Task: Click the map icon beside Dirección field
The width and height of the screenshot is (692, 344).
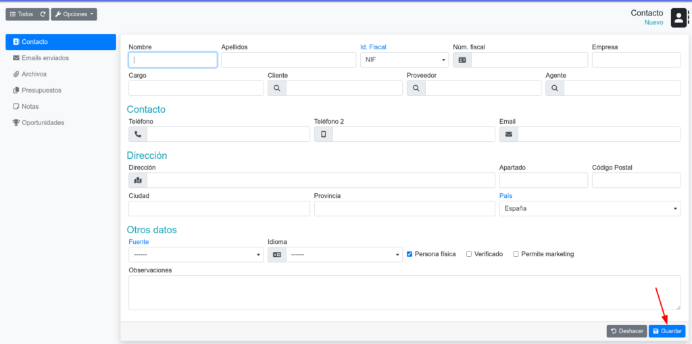Action: 138,180
